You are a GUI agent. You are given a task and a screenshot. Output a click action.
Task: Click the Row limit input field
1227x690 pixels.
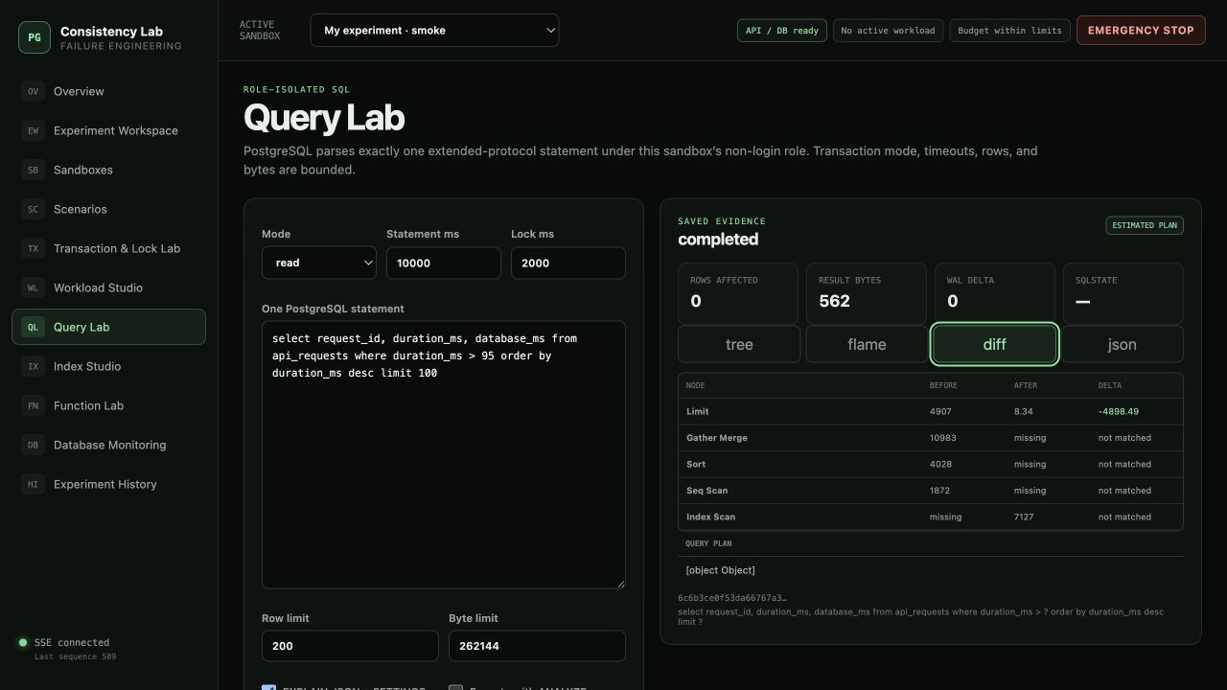click(350, 646)
